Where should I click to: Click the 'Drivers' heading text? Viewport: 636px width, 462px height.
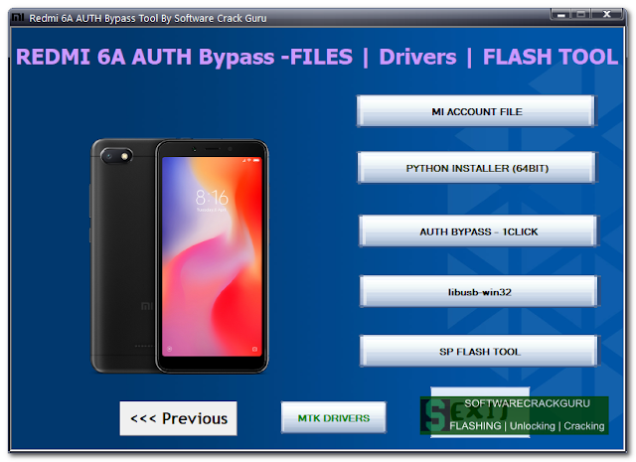pyautogui.click(x=417, y=57)
